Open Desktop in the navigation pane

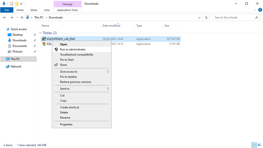(17, 35)
